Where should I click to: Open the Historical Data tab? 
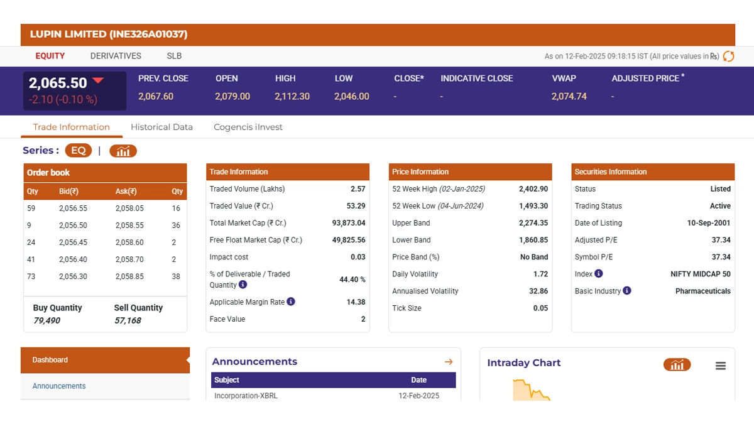pos(161,127)
